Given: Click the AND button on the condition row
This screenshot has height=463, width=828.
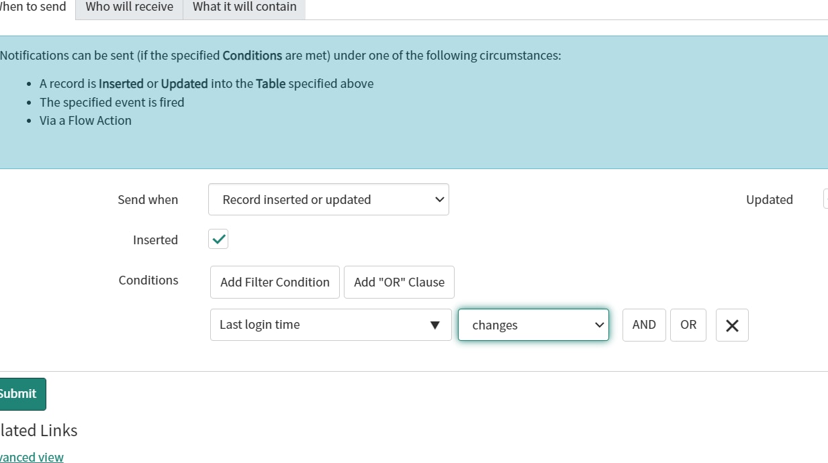Looking at the screenshot, I should (643, 325).
